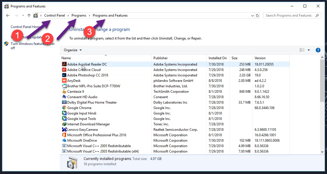
Task: Expand chevron after Control Panel breadcrumb
Action: click(68, 15)
